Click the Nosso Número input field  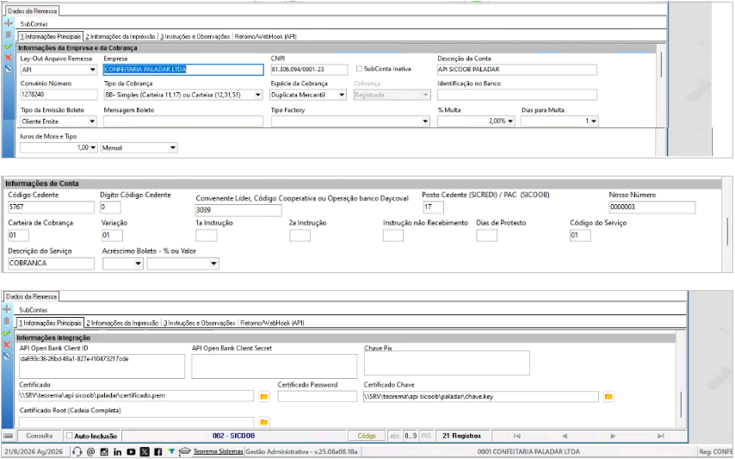[x=652, y=208]
